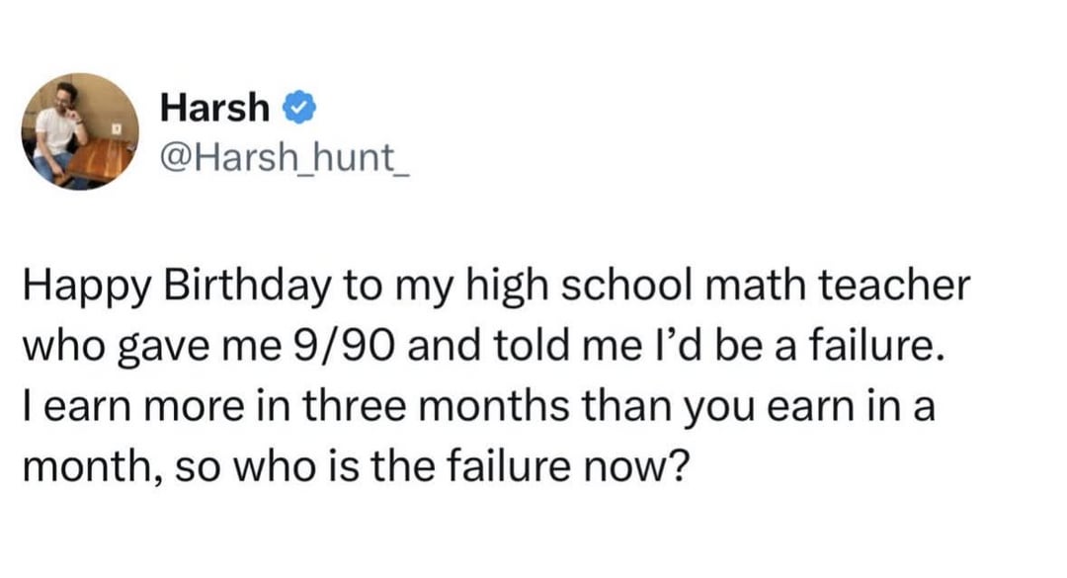Open the @Harsh_hunt_ handle link
The height and width of the screenshot is (578, 1067).
pyautogui.click(x=285, y=157)
